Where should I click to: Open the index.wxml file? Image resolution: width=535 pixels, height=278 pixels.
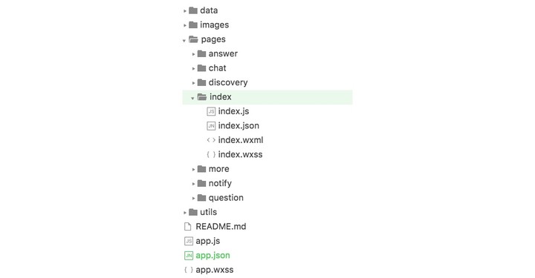[241, 140]
